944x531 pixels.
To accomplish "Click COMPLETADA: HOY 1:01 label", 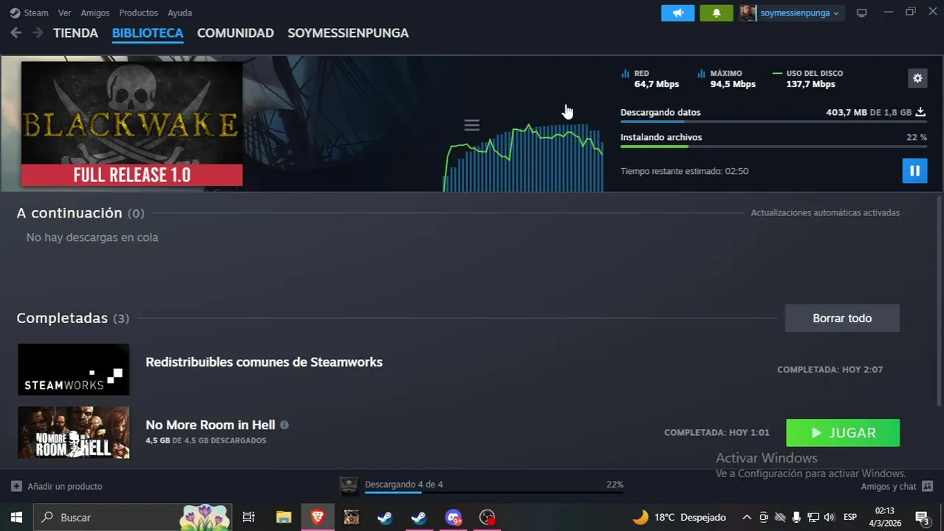I will 716,432.
